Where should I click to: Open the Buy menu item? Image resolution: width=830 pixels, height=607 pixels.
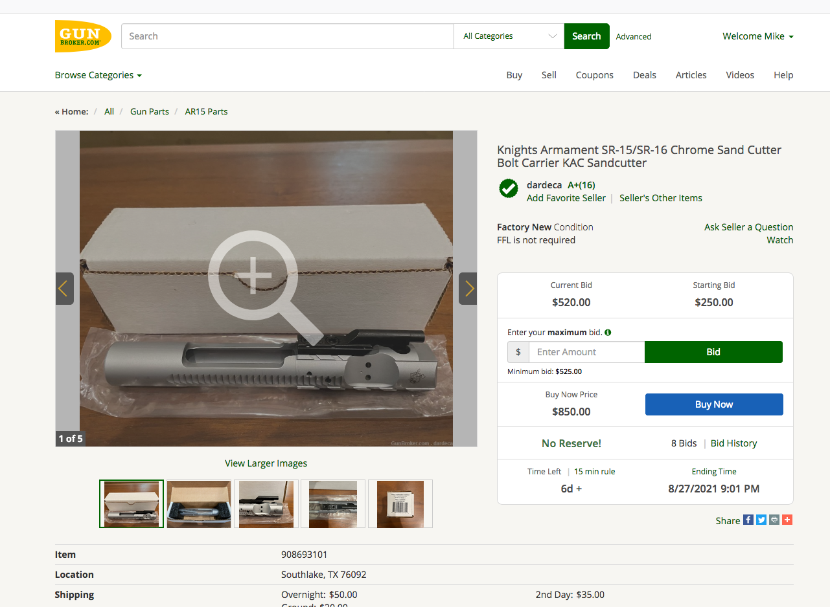click(514, 75)
